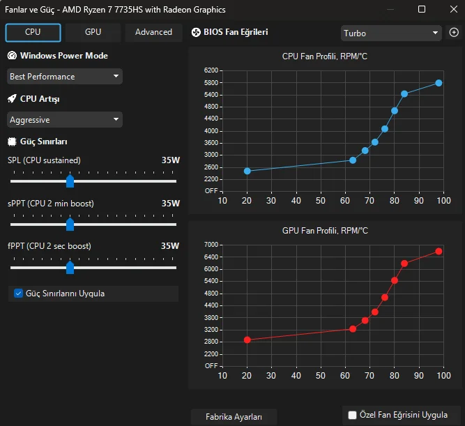Image resolution: width=465 pixels, height=426 pixels.
Task: Click the CPU Artışı rocket icon
Action: (x=12, y=98)
